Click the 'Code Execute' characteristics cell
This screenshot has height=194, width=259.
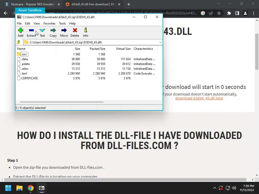coord(144,74)
